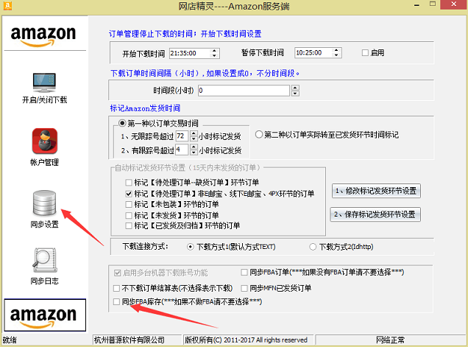Increase 开始下载时间 with up arrow
The image size is (468, 347).
pos(214,51)
